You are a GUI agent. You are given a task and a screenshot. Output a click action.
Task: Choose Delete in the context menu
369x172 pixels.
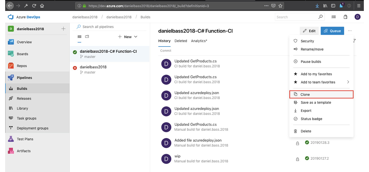click(x=321, y=131)
